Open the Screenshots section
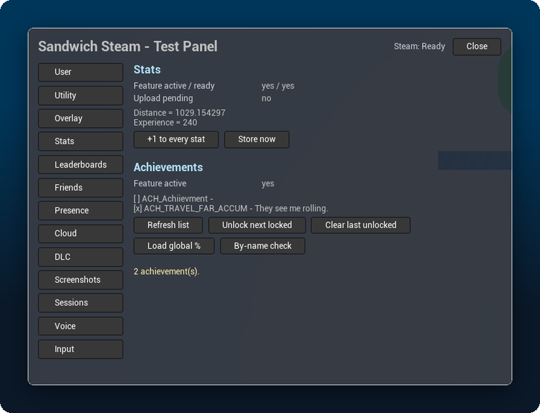The height and width of the screenshot is (413, 540). click(x=80, y=280)
